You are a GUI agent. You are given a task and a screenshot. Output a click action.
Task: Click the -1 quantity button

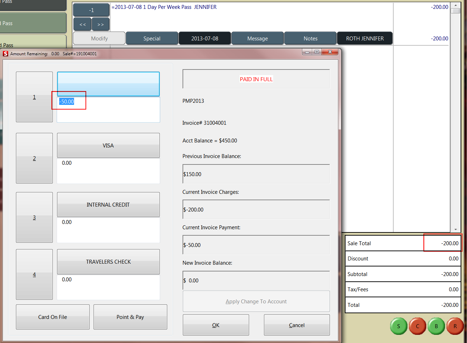click(91, 10)
